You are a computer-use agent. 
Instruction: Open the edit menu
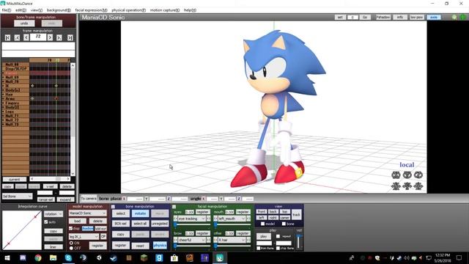[x=21, y=10]
